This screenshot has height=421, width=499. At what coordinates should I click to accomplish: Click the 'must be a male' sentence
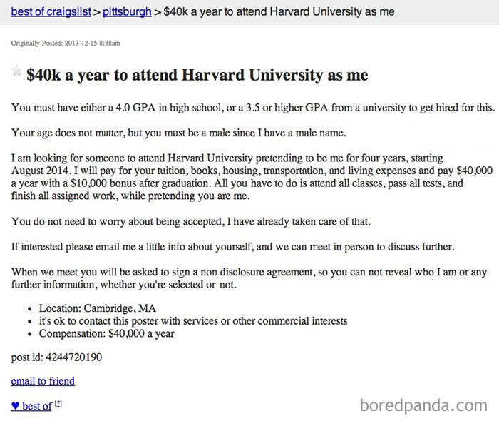[x=178, y=133]
